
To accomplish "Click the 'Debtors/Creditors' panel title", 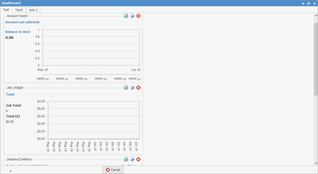I will point(19,160).
